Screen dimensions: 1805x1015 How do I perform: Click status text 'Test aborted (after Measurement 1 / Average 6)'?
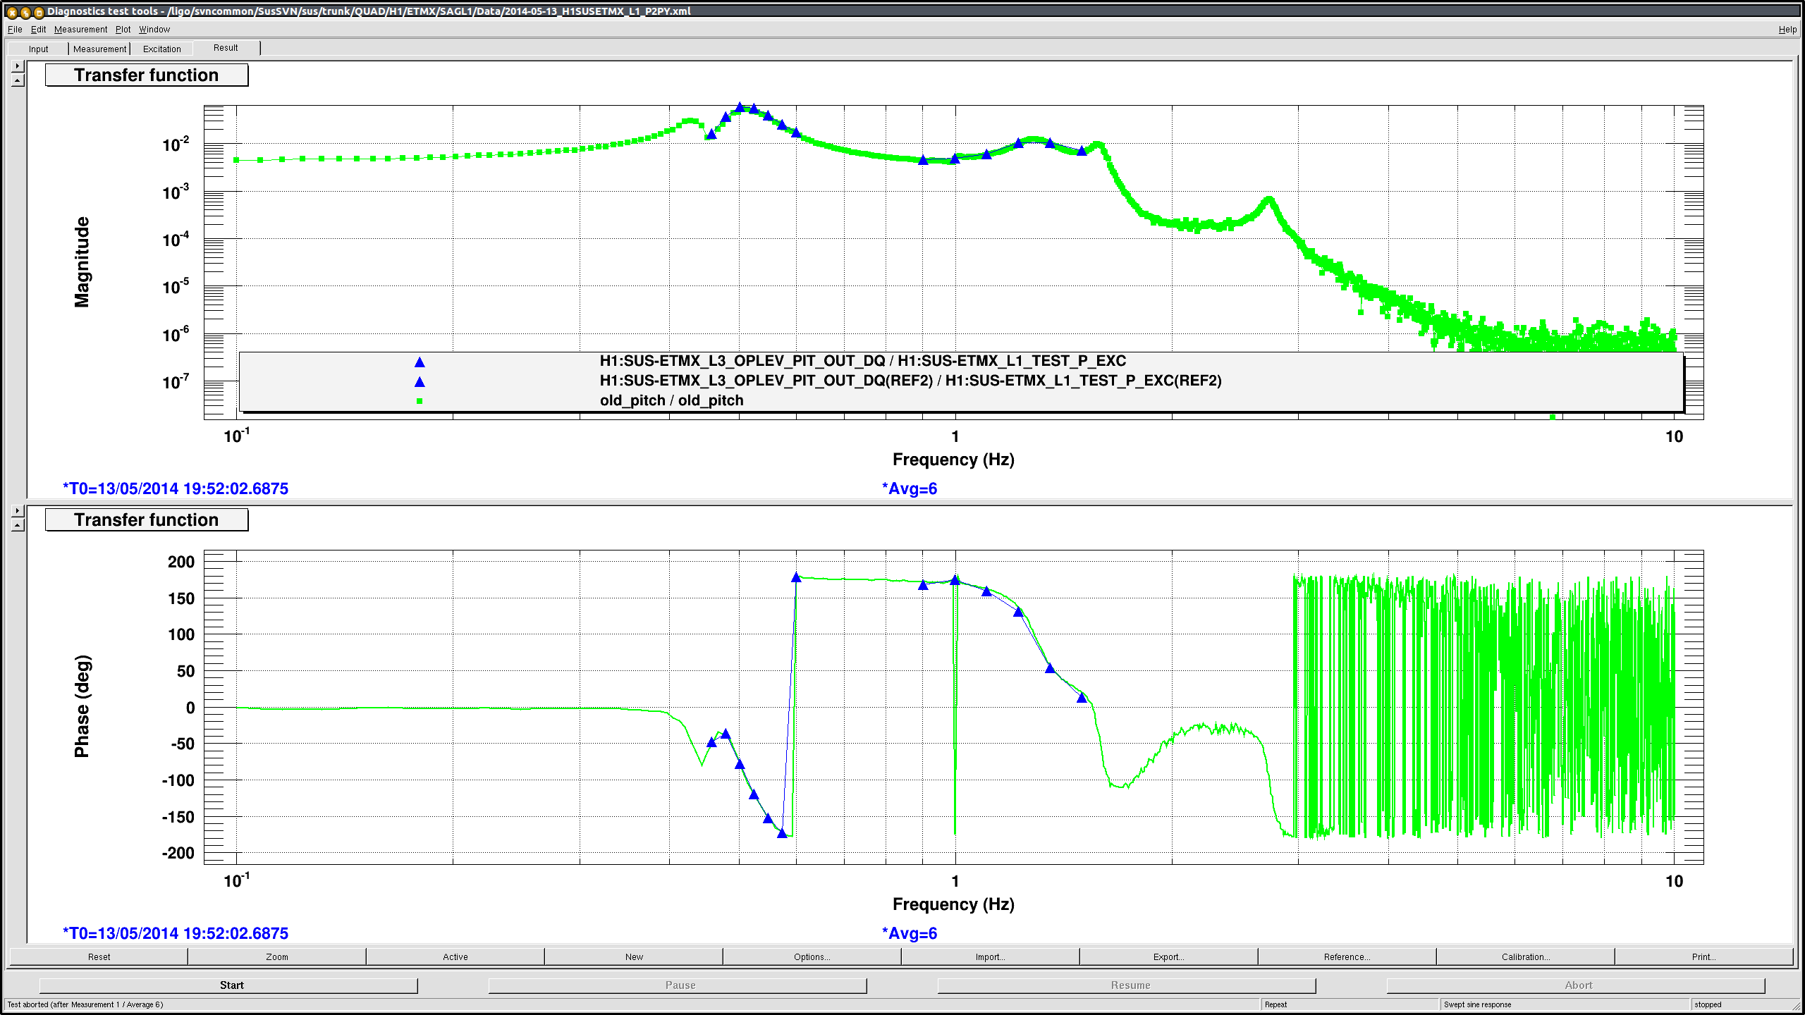[85, 1004]
